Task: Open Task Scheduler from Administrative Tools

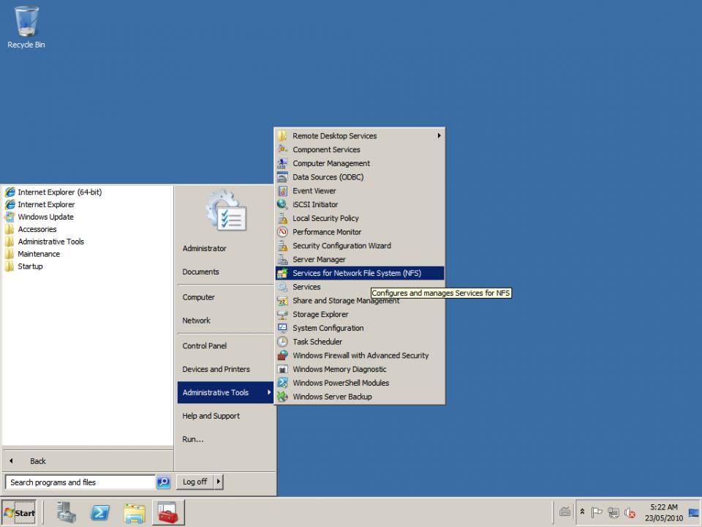Action: [x=317, y=342]
